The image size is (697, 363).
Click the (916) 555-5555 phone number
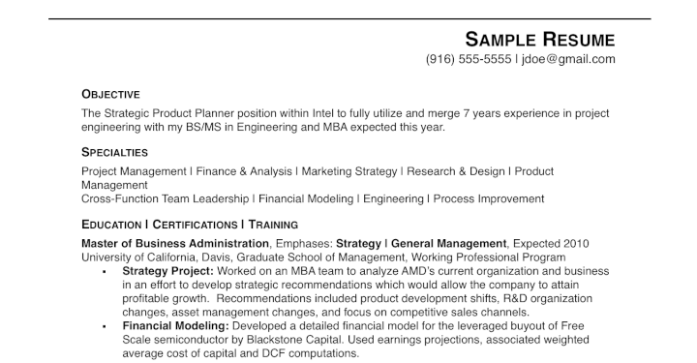point(469,59)
